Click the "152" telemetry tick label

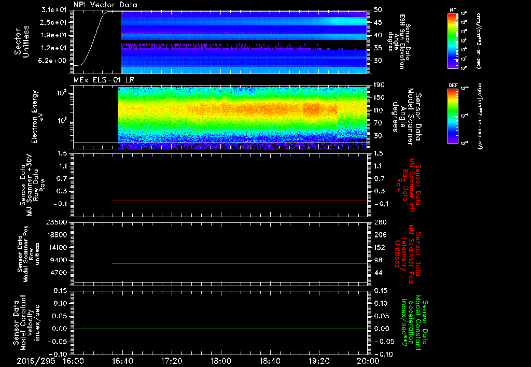tap(380, 247)
